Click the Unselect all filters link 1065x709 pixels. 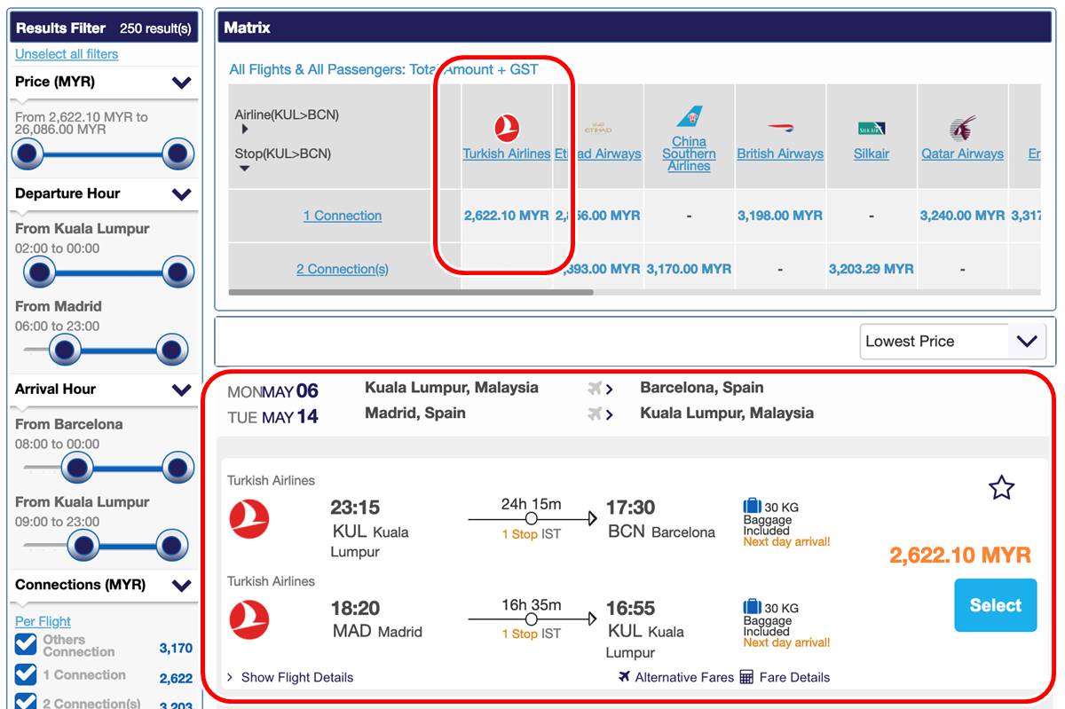click(67, 54)
